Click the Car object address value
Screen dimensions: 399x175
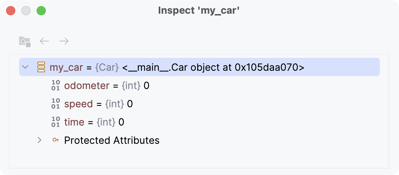pyautogui.click(x=213, y=67)
